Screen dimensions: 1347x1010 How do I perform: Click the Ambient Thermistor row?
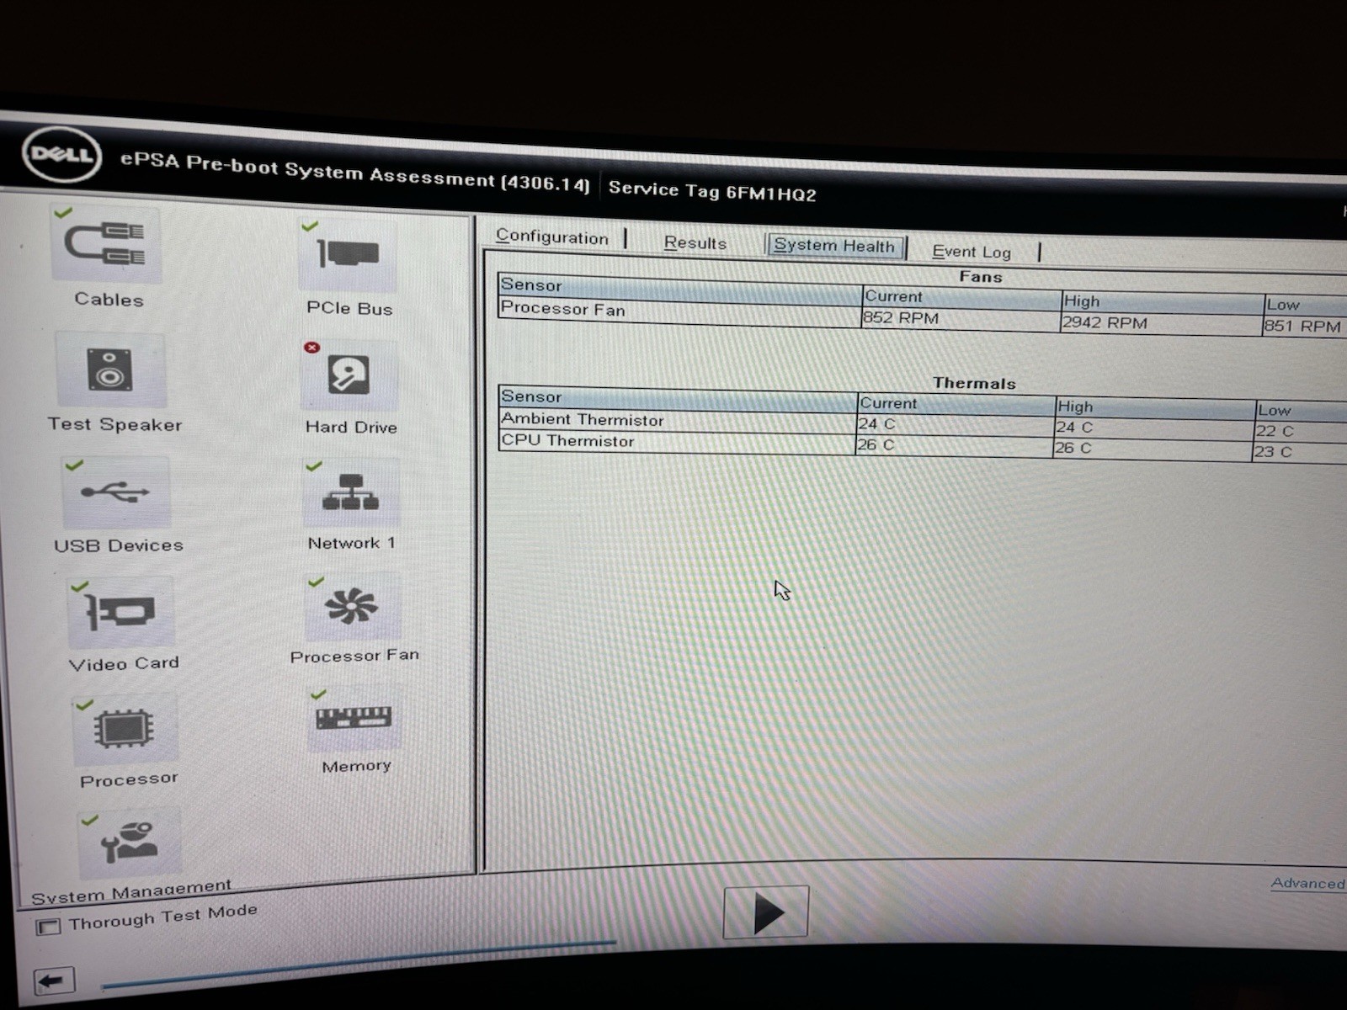[923, 424]
